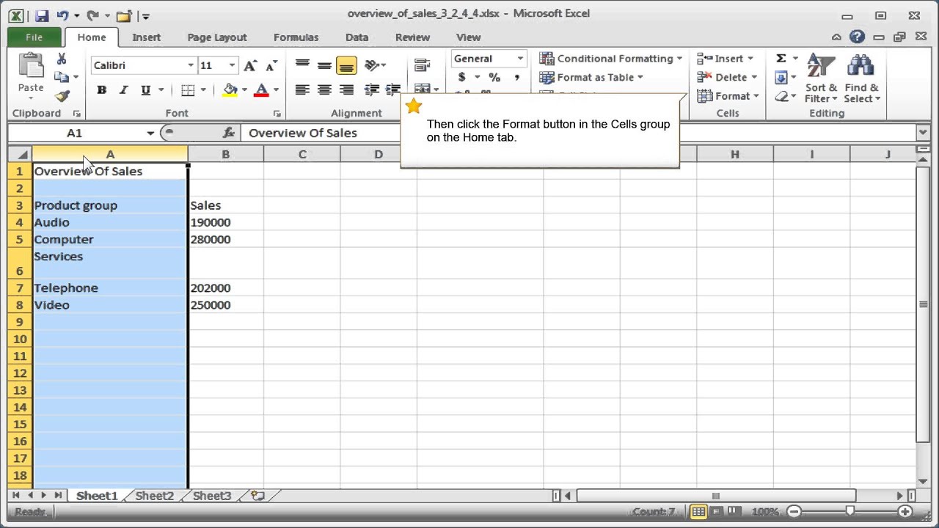Switch to the Data tab
Viewport: 939px width, 528px height.
[357, 37]
